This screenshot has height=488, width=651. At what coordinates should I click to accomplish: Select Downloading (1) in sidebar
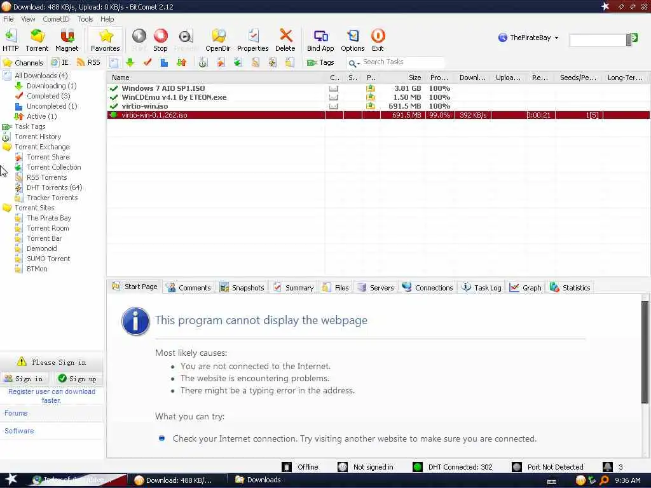click(51, 86)
